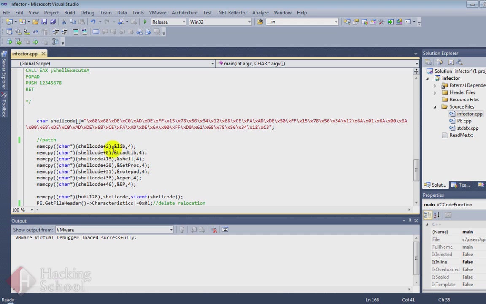The image size is (486, 304).
Task: Click the Uncomment lines icon
Action: [84, 32]
